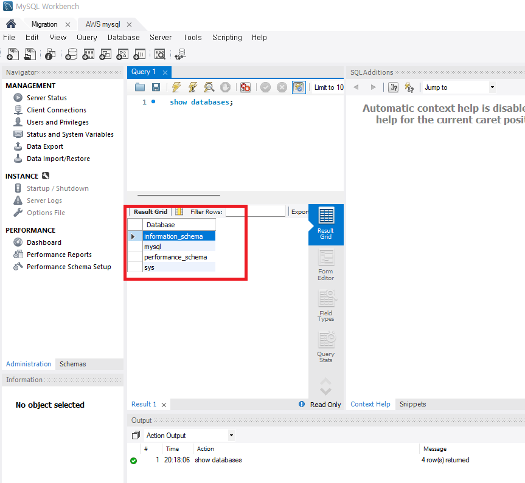Run EXPLAIN on statement under cursor
Viewport: 525px width, 483px height.
click(209, 87)
